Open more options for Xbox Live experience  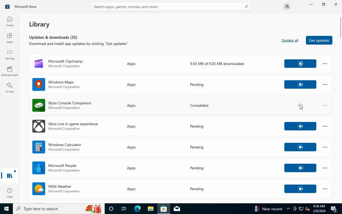tap(325, 126)
